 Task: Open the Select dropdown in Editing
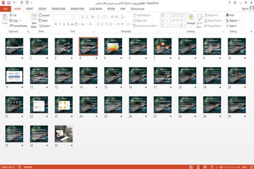click(x=232, y=26)
